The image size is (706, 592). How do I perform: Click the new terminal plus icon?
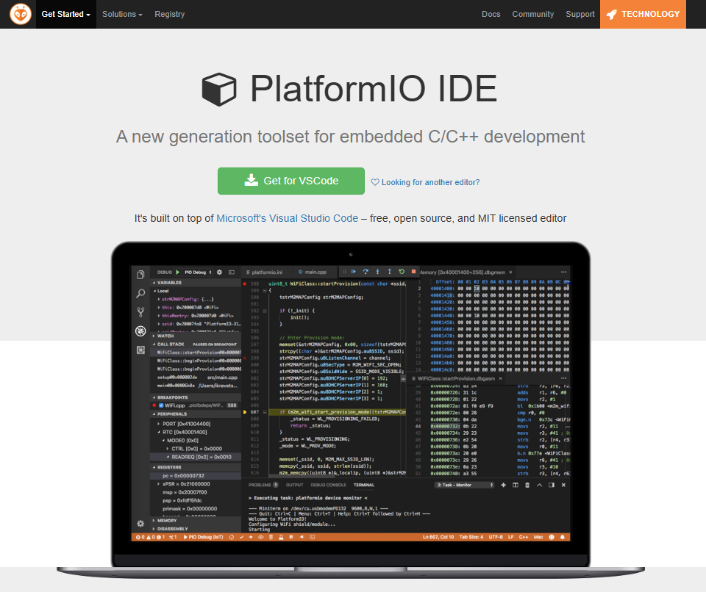503,485
